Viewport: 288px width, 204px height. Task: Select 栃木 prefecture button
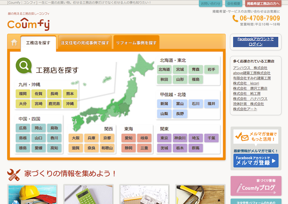point(180,148)
